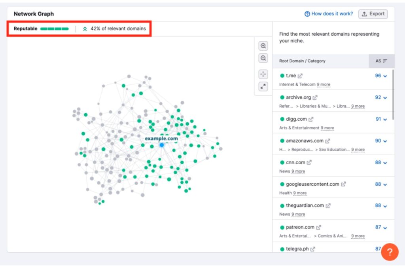Click the center graph icon
405x268 pixels.
263,74
